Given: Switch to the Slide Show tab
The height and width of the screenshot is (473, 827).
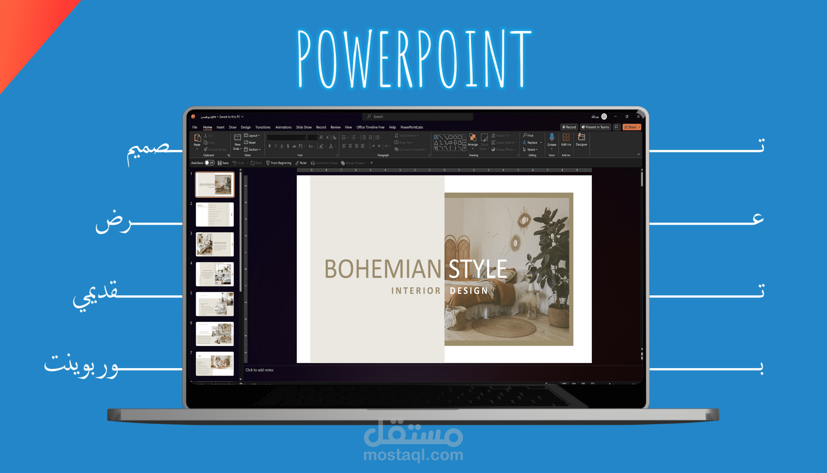Looking at the screenshot, I should point(304,127).
